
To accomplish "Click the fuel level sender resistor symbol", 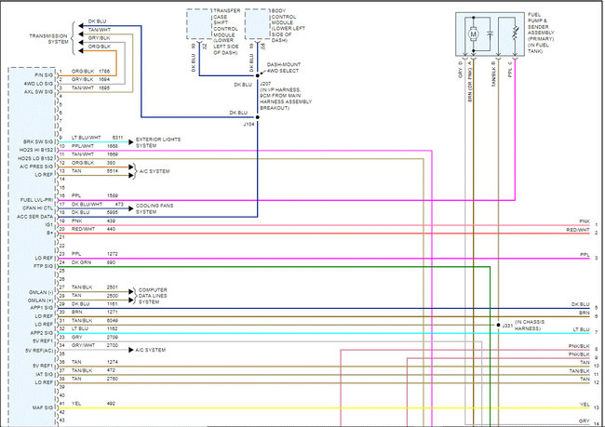I will (515, 33).
